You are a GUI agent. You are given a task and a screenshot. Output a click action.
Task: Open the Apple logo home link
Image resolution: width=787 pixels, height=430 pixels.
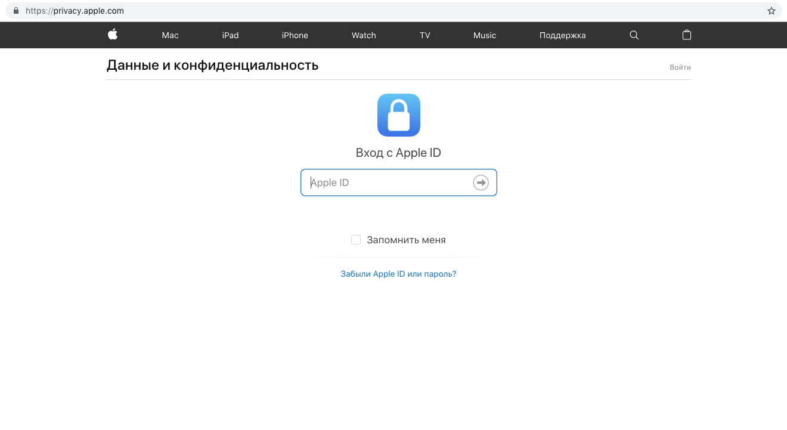tap(113, 35)
